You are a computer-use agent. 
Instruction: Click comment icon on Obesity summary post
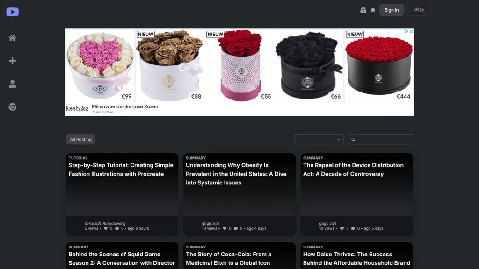tap(236, 228)
